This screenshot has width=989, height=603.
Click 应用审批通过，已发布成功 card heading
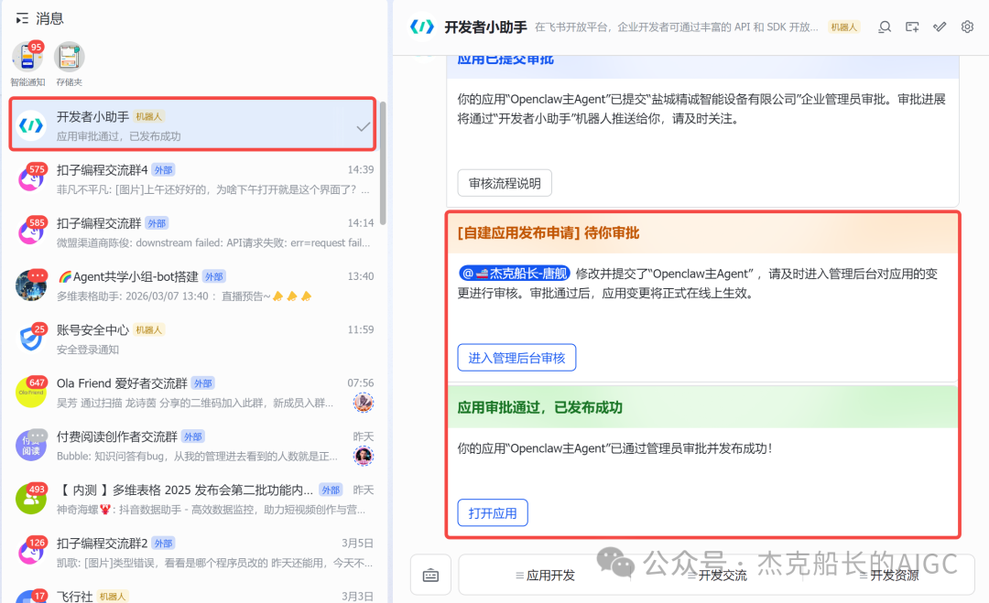pos(540,407)
